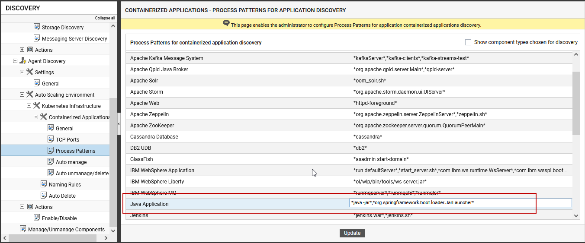Select the IBM WebSphere Application row name
Viewport: 585px width, 243px height.
pos(162,170)
